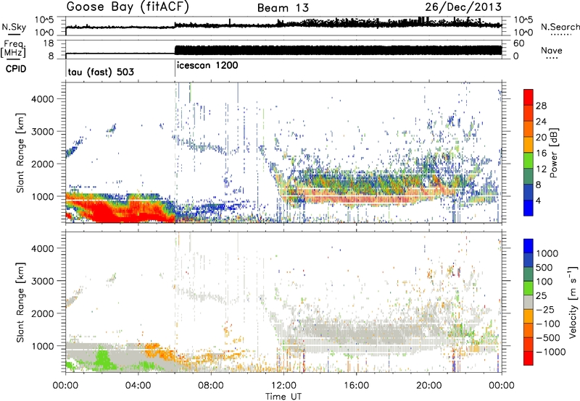The height and width of the screenshot is (401, 580).
Task: Click the date '26/Dec/2013'
Action: pos(463,7)
